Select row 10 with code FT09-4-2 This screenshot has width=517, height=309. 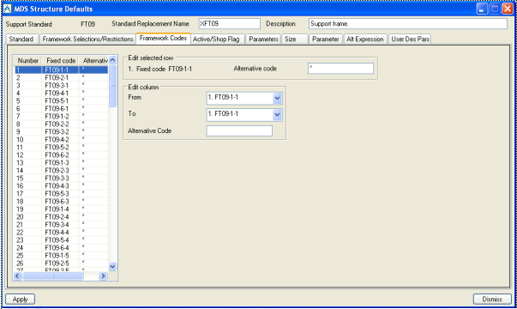(61, 139)
